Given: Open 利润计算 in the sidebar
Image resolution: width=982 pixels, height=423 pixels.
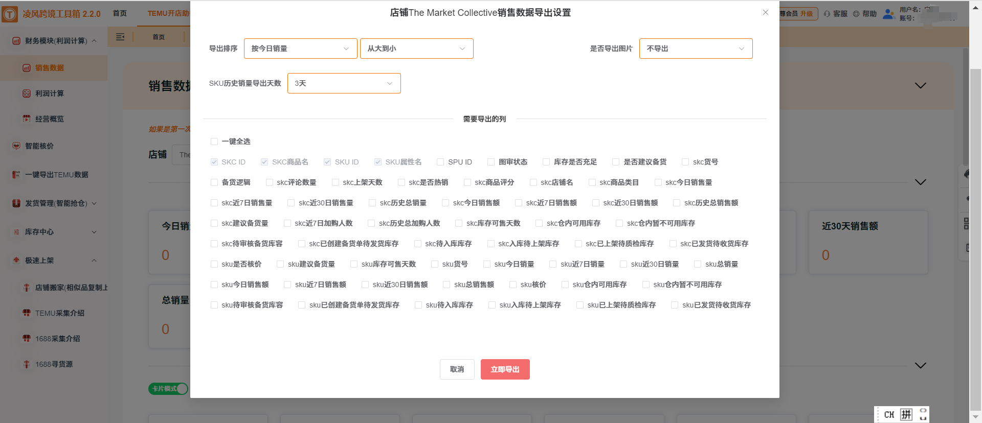Looking at the screenshot, I should 50,93.
